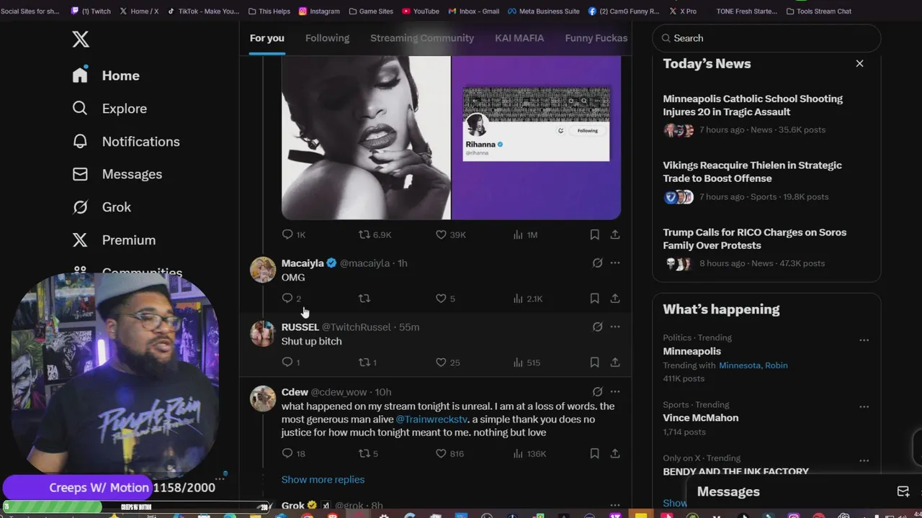Image resolution: width=922 pixels, height=518 pixels.
Task: View analytics of Rihanna image post
Action: pos(525,235)
